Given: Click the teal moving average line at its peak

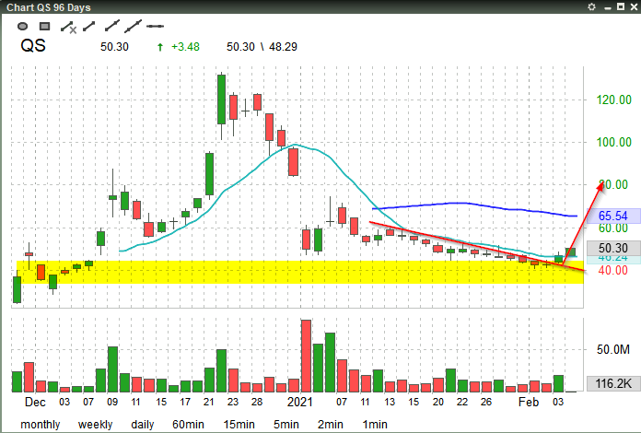Looking at the screenshot, I should tap(295, 146).
